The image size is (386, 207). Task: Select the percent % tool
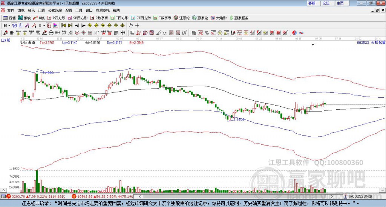(x=207, y=33)
